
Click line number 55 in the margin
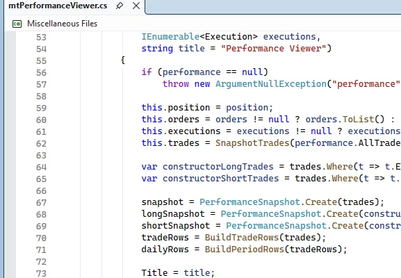tap(41, 61)
